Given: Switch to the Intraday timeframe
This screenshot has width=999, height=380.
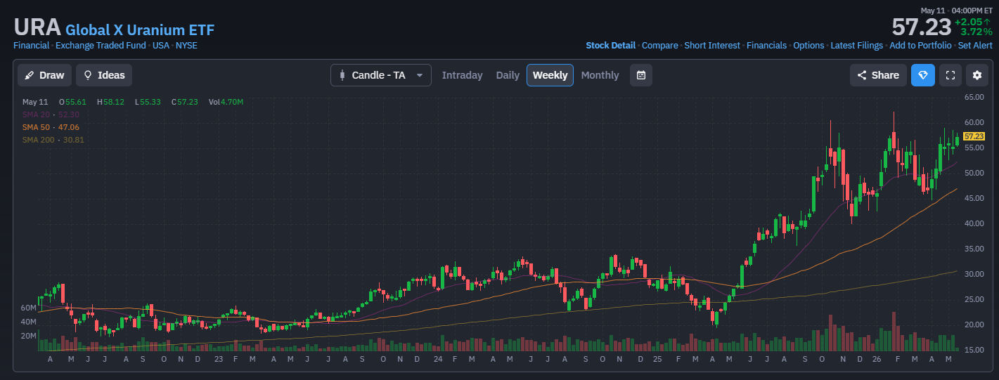Looking at the screenshot, I should [462, 75].
